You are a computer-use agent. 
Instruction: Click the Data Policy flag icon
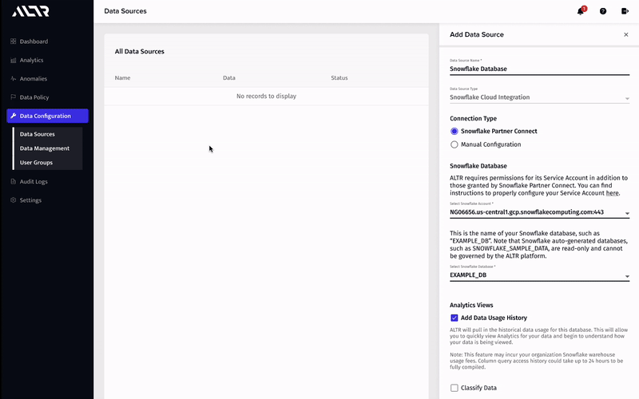[x=13, y=97]
